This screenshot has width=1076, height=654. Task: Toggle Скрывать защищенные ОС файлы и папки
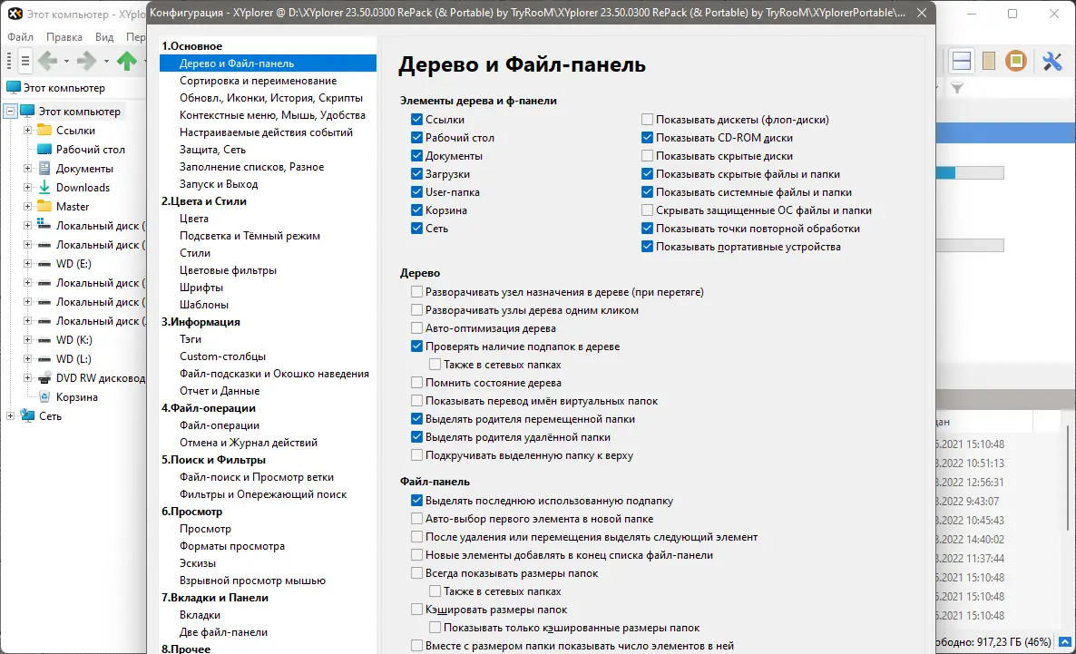pos(647,210)
